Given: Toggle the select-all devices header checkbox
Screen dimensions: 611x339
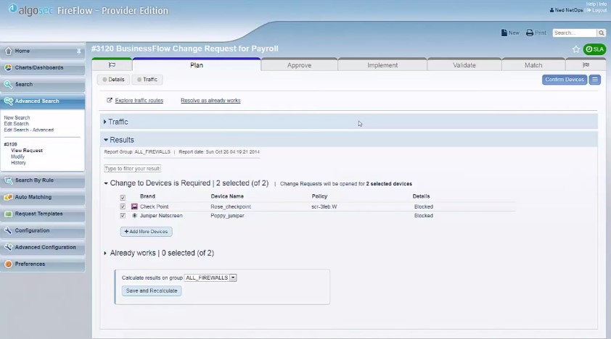Looking at the screenshot, I should tap(123, 198).
